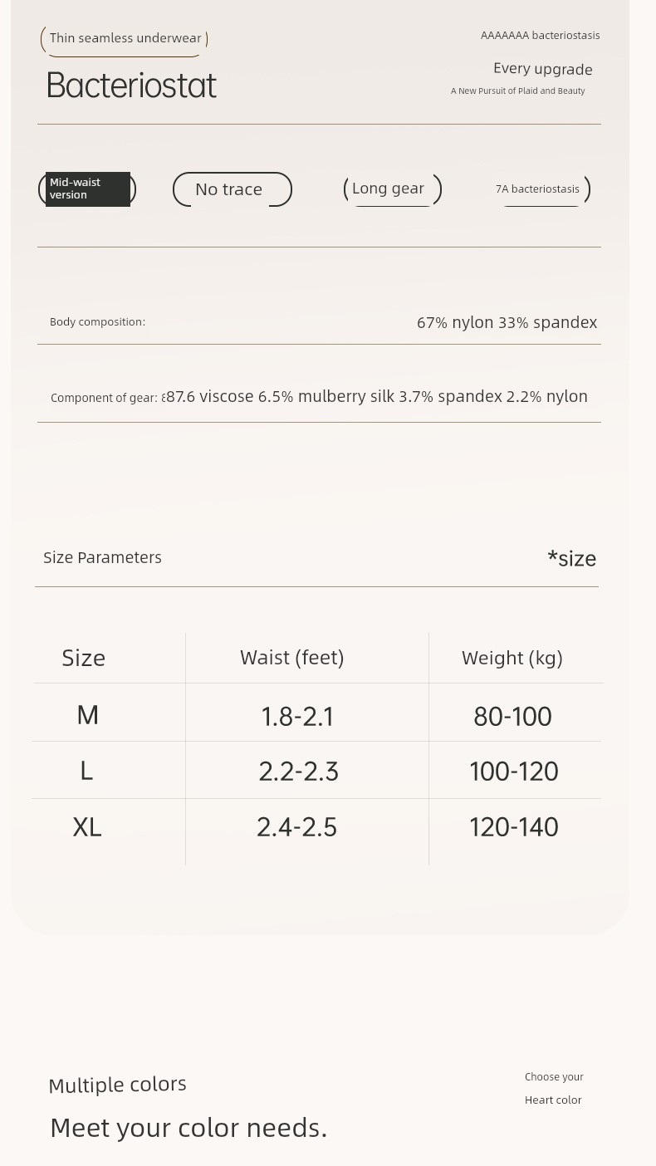Click the "Body composition:" label
The height and width of the screenshot is (1166, 656).
(97, 322)
